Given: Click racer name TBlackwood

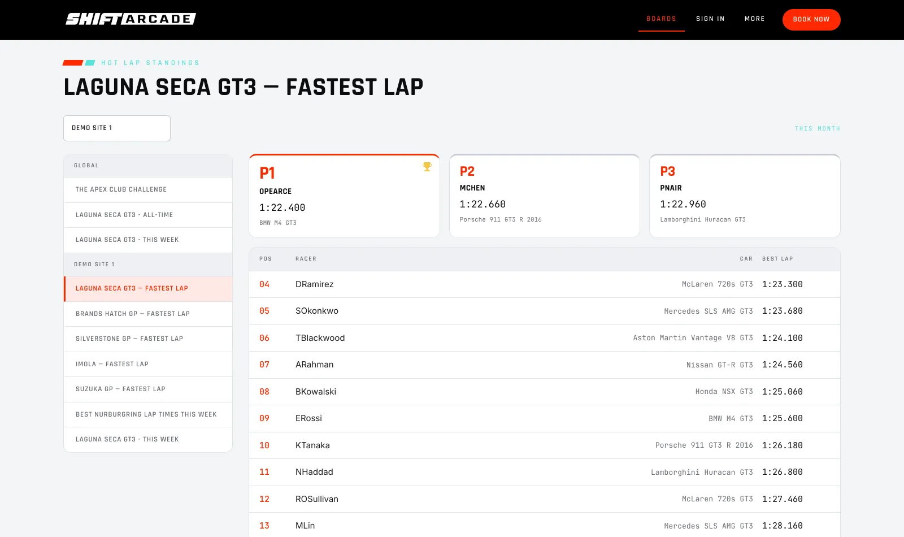Looking at the screenshot, I should [320, 338].
